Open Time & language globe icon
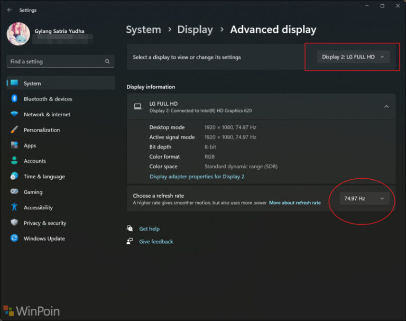The height and width of the screenshot is (321, 406). (14, 176)
